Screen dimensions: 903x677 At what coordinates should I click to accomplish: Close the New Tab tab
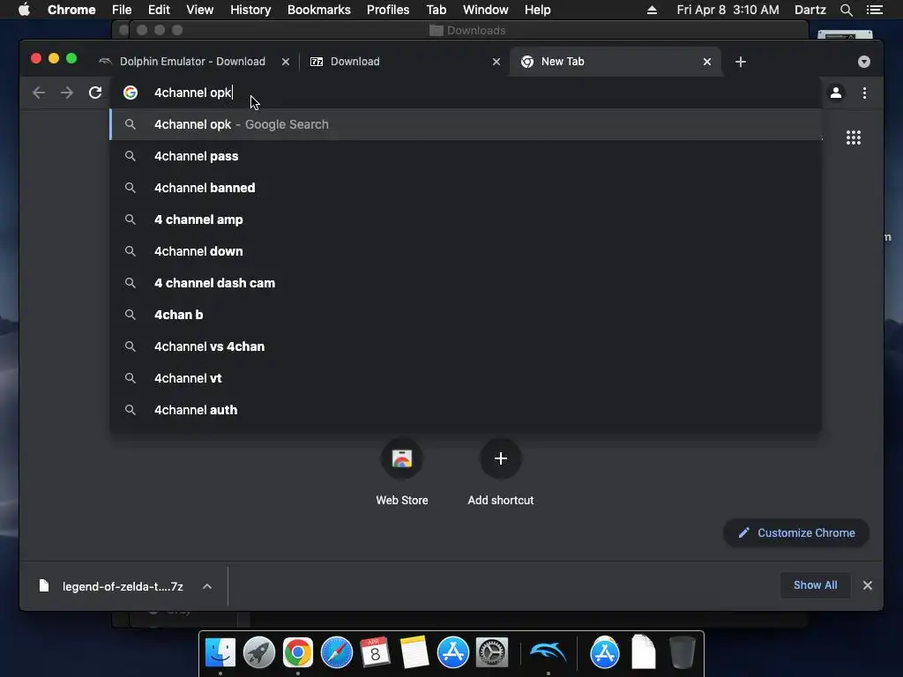pos(707,62)
